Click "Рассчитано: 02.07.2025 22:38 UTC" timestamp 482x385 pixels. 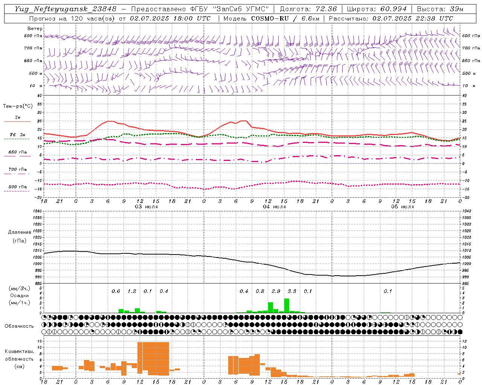[391, 18]
